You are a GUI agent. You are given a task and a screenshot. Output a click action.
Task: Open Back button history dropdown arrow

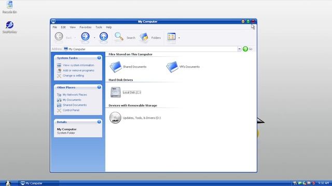pyautogui.click(x=75, y=38)
